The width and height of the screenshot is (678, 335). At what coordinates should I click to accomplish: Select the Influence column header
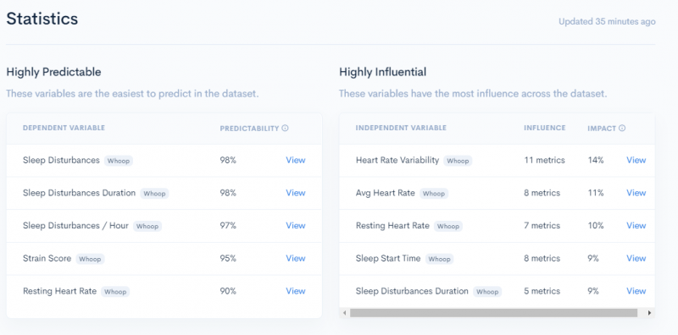545,128
